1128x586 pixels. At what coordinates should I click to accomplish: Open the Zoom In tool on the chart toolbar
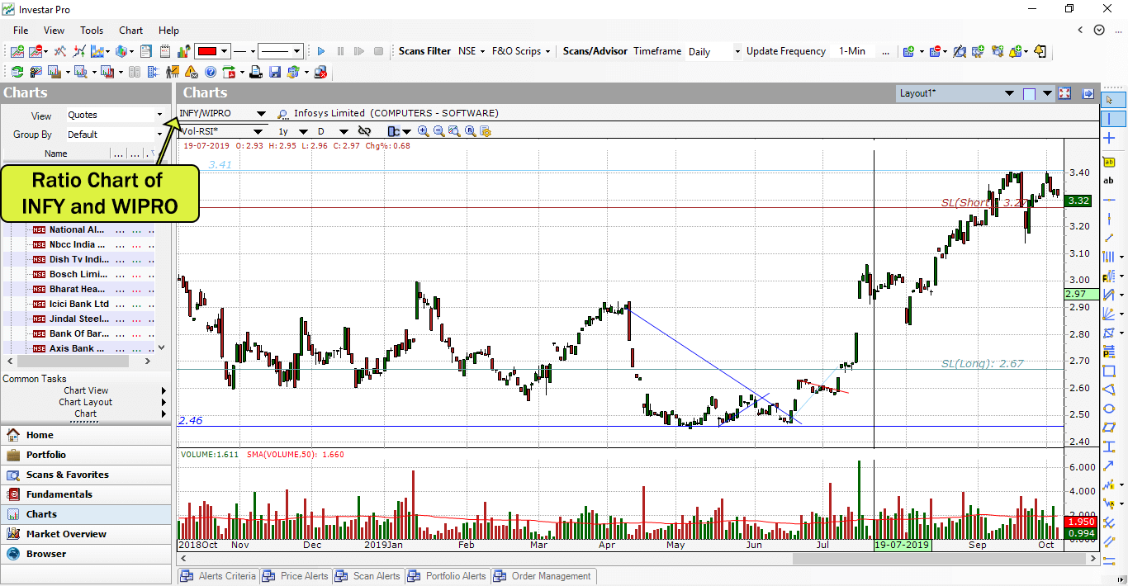[422, 131]
